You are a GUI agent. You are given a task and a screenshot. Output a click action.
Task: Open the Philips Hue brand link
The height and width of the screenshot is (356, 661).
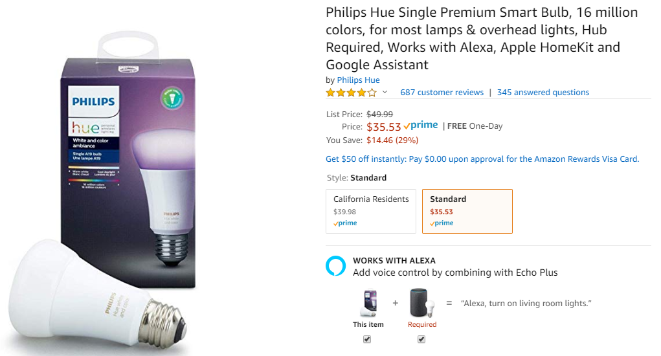358,80
